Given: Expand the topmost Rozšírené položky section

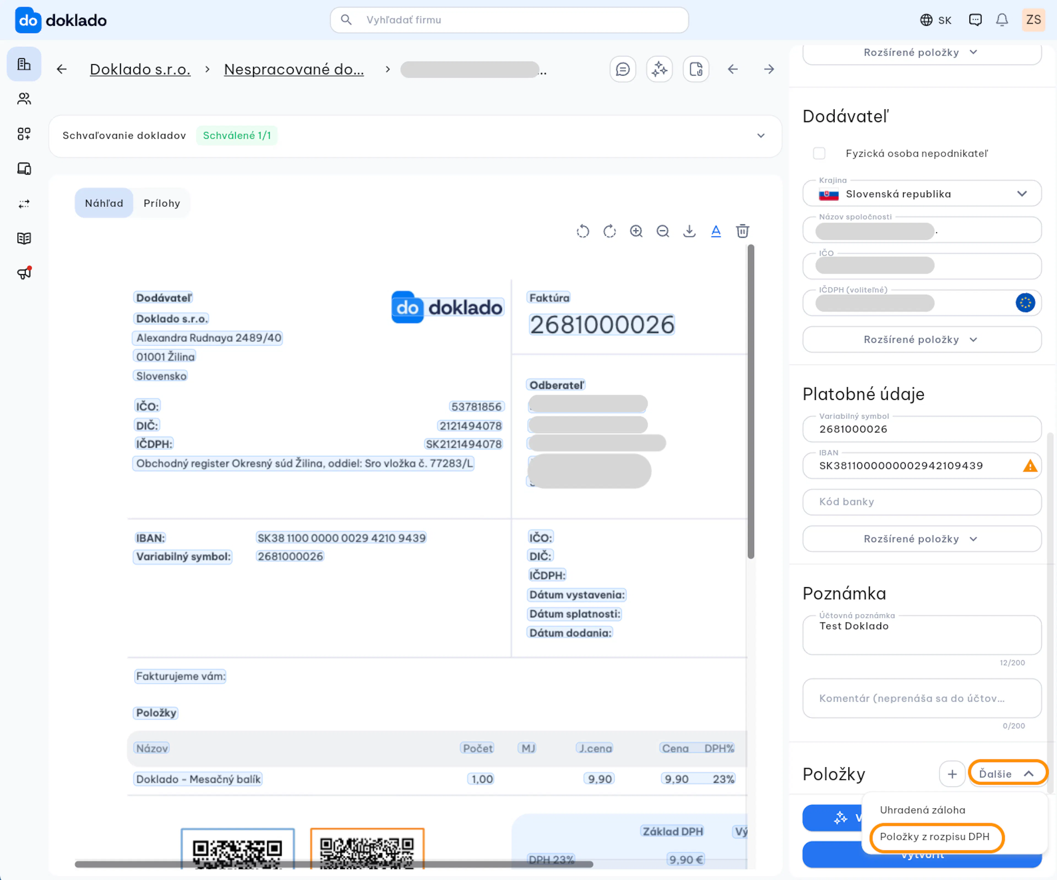Looking at the screenshot, I should point(922,53).
